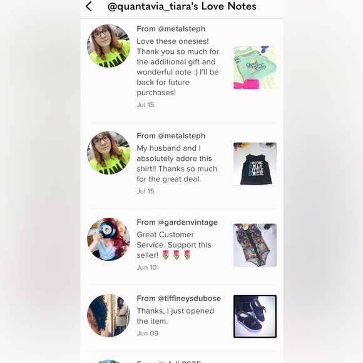Go back using the back arrow

(x=89, y=6)
